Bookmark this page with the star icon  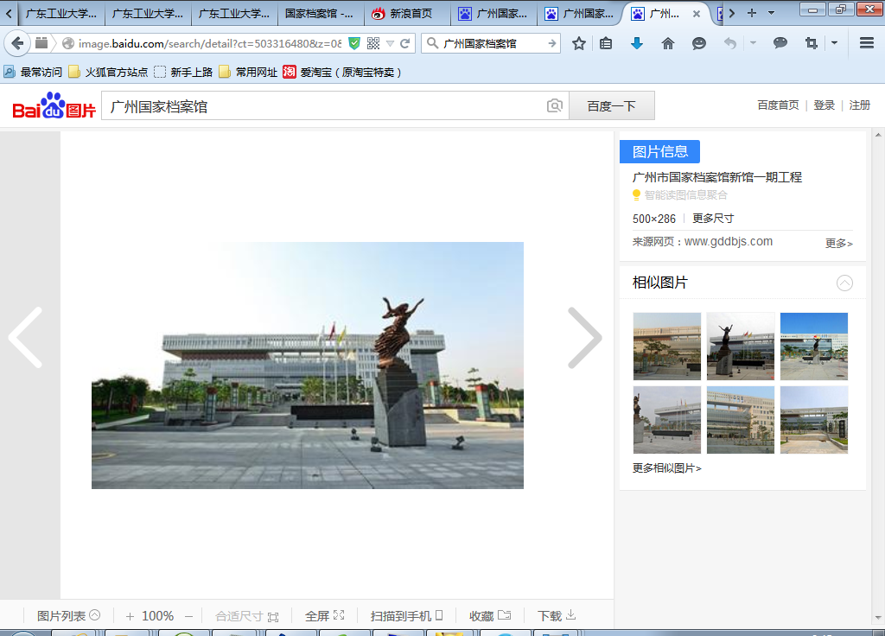579,43
